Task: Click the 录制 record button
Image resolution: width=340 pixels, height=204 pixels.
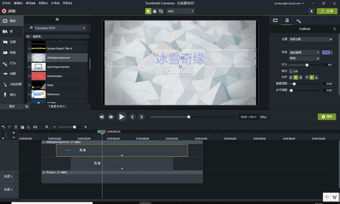Action: coord(9,11)
